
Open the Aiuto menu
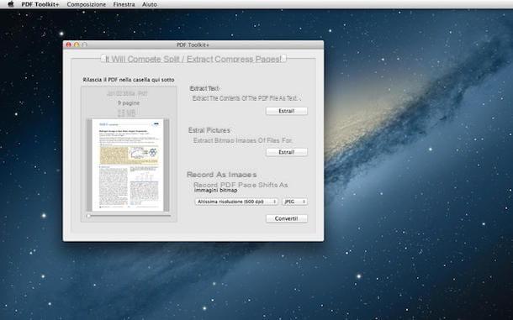[150, 4]
